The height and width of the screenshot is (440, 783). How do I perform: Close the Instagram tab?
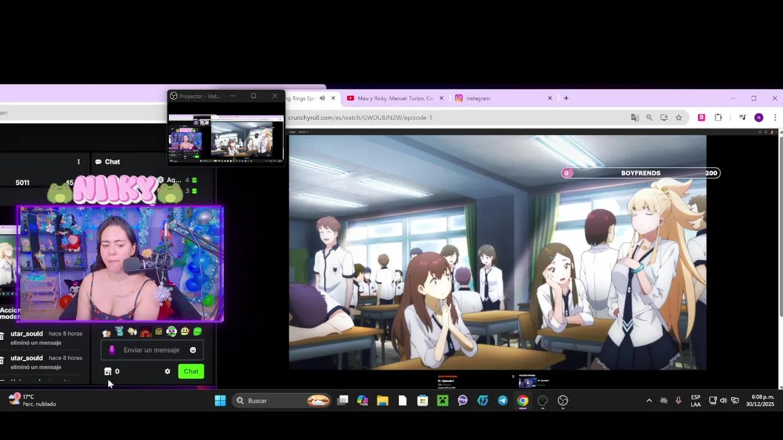coord(549,98)
